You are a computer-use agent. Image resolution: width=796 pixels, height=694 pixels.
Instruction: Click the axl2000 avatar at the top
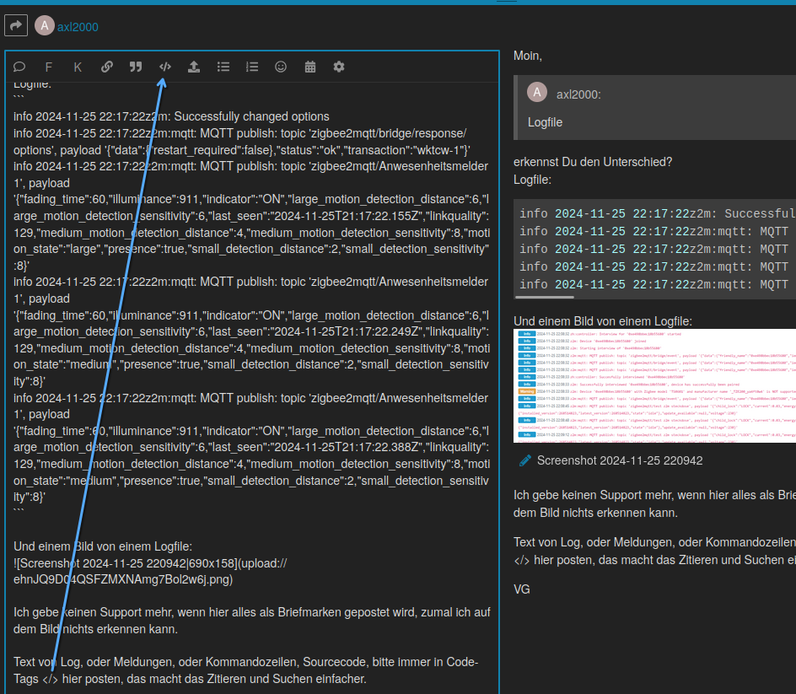(44, 26)
